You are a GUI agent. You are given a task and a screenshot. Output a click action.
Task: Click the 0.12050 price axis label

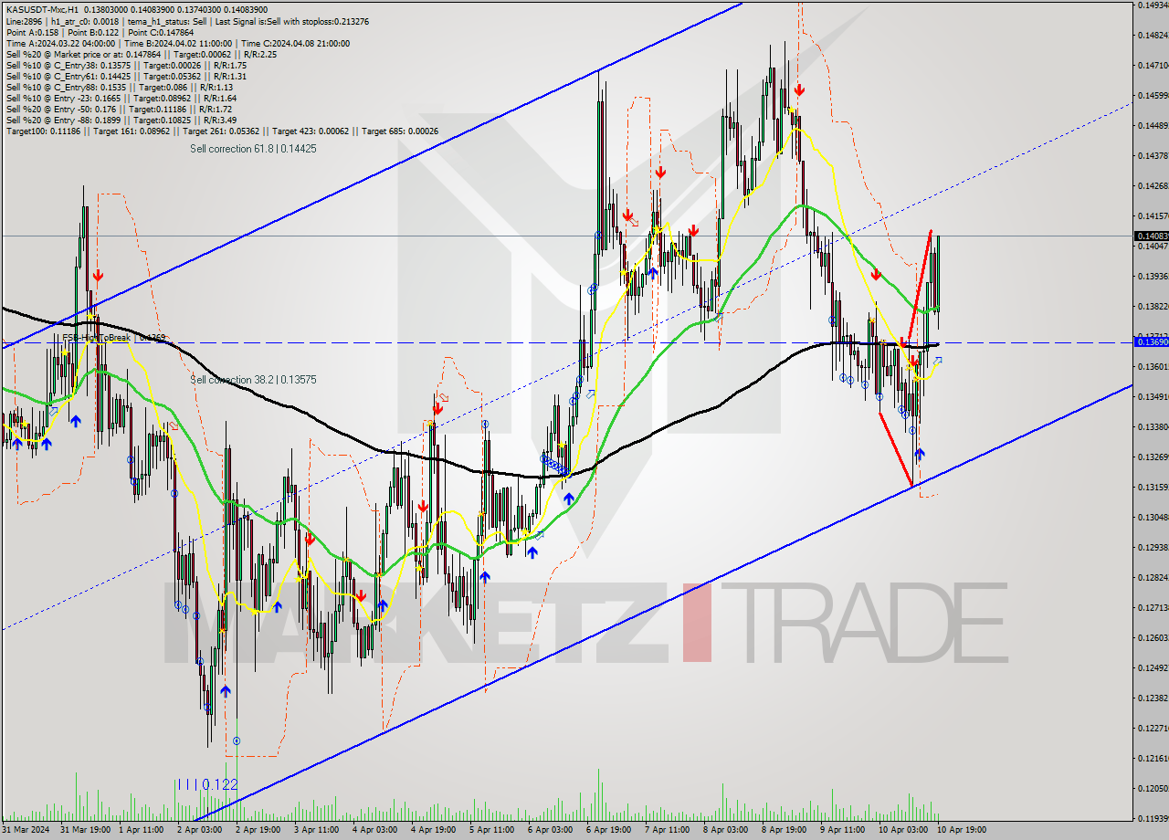pos(1152,788)
